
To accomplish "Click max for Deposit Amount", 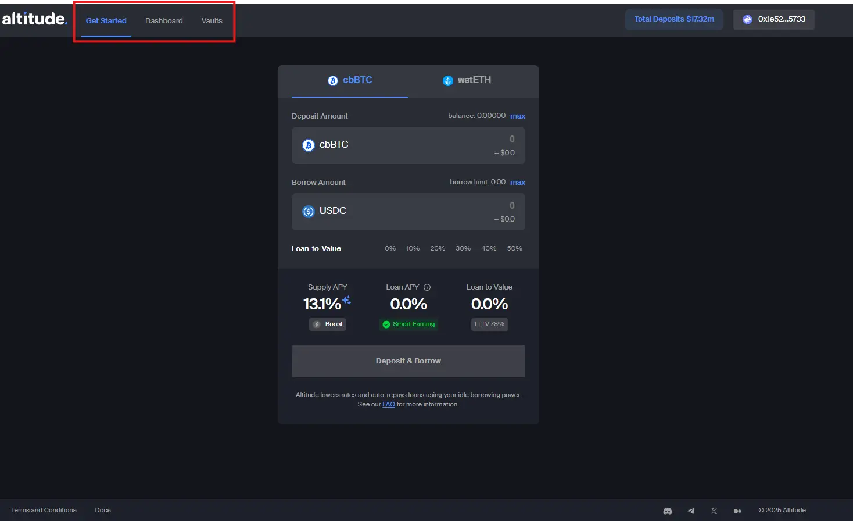I will click(x=518, y=116).
